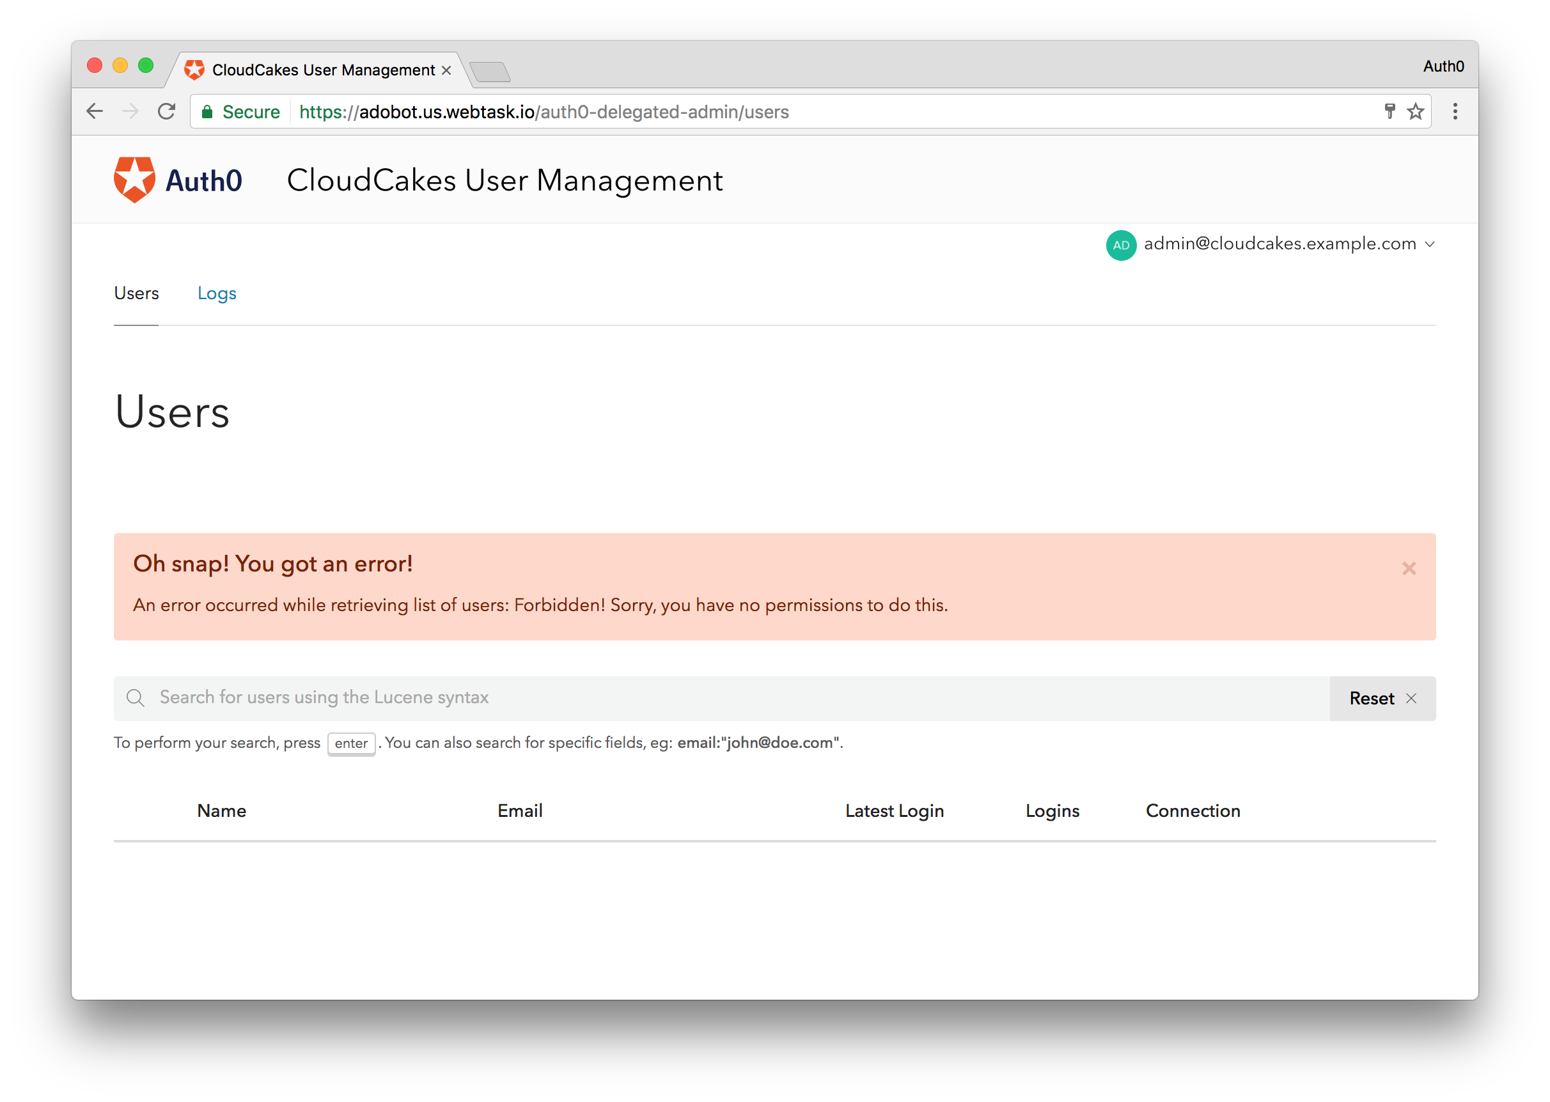Open Chrome three-dot menu

1454,111
